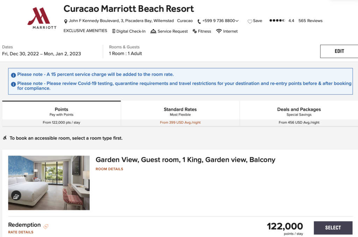358x237 pixels.
Task: Click the Internet Wi-Fi icon
Action: (x=219, y=31)
